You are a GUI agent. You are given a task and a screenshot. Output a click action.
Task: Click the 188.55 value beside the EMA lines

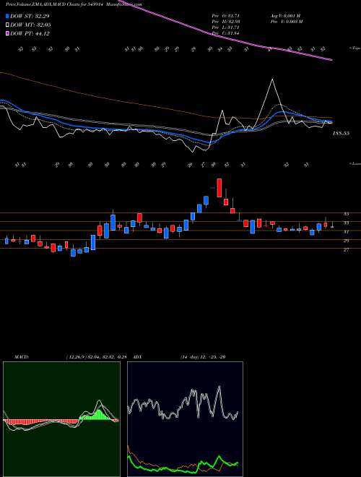coord(341,133)
